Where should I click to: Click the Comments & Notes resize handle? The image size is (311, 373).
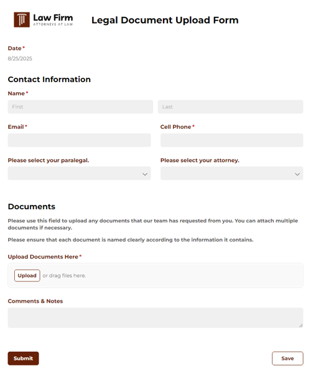coord(301,326)
